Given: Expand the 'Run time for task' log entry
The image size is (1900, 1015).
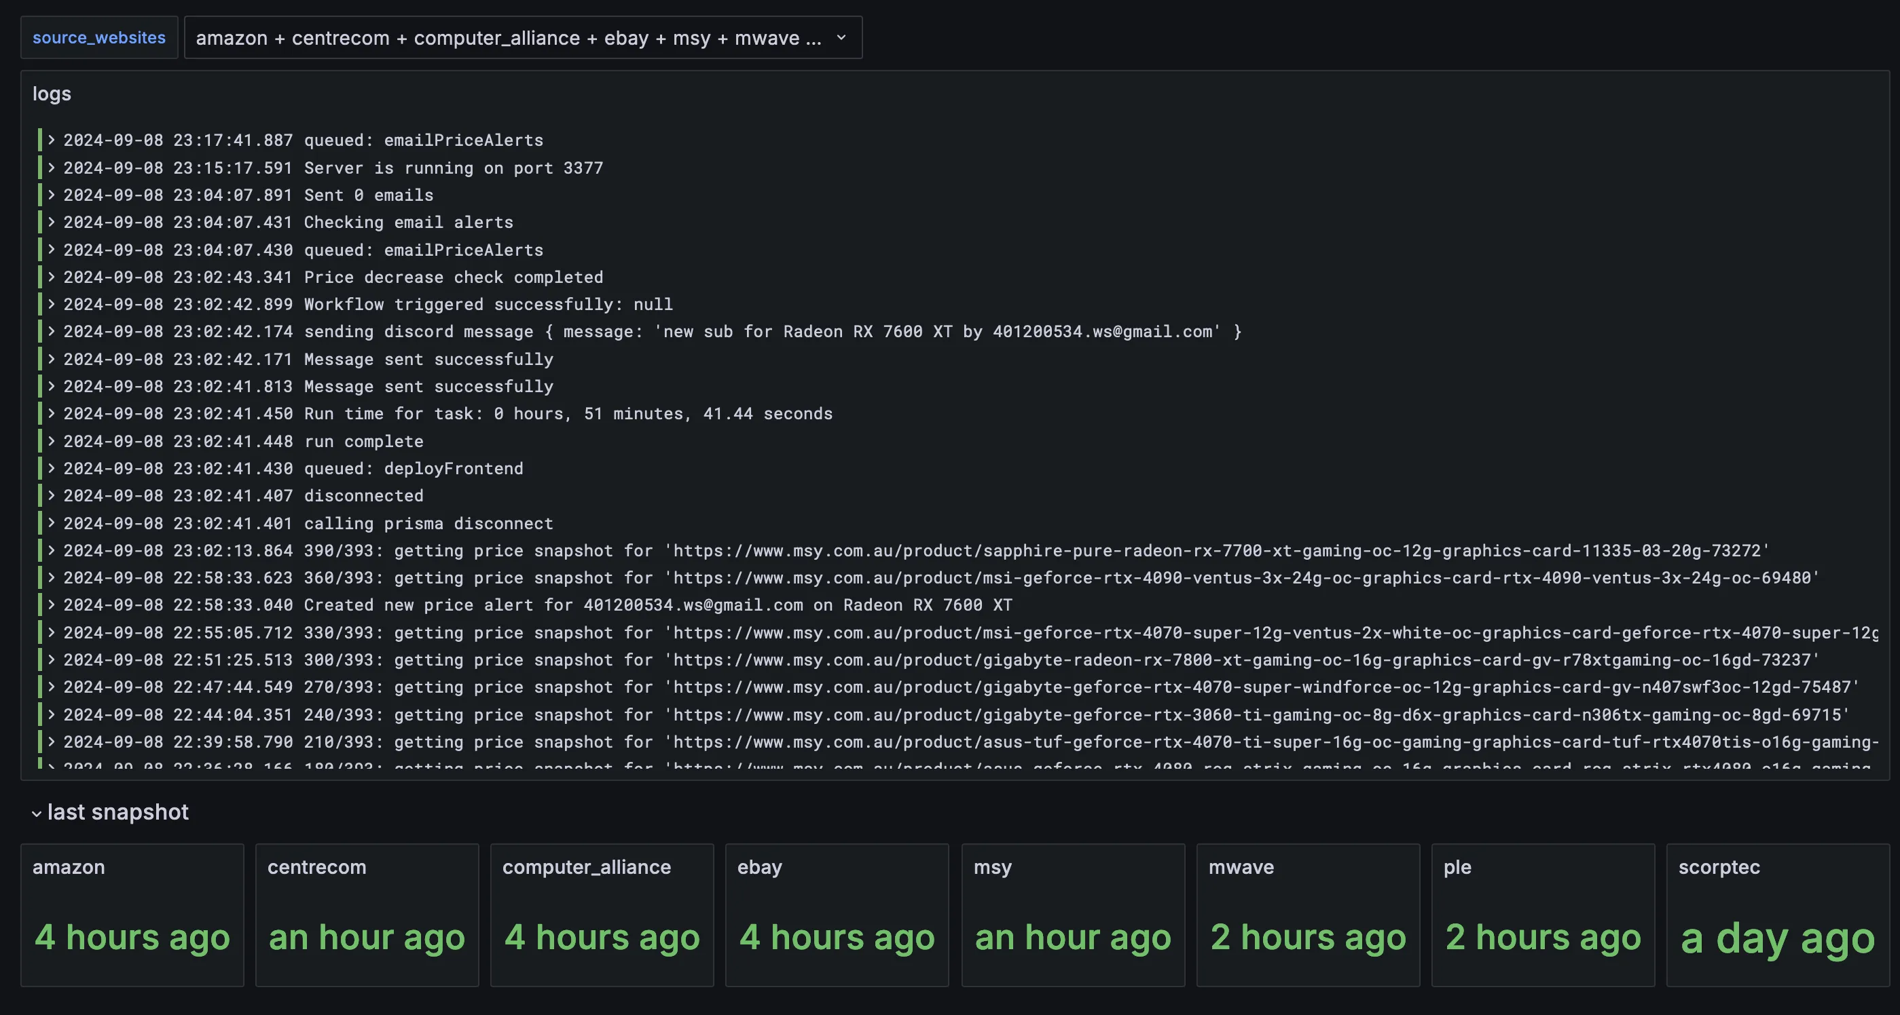Looking at the screenshot, I should pyautogui.click(x=51, y=413).
